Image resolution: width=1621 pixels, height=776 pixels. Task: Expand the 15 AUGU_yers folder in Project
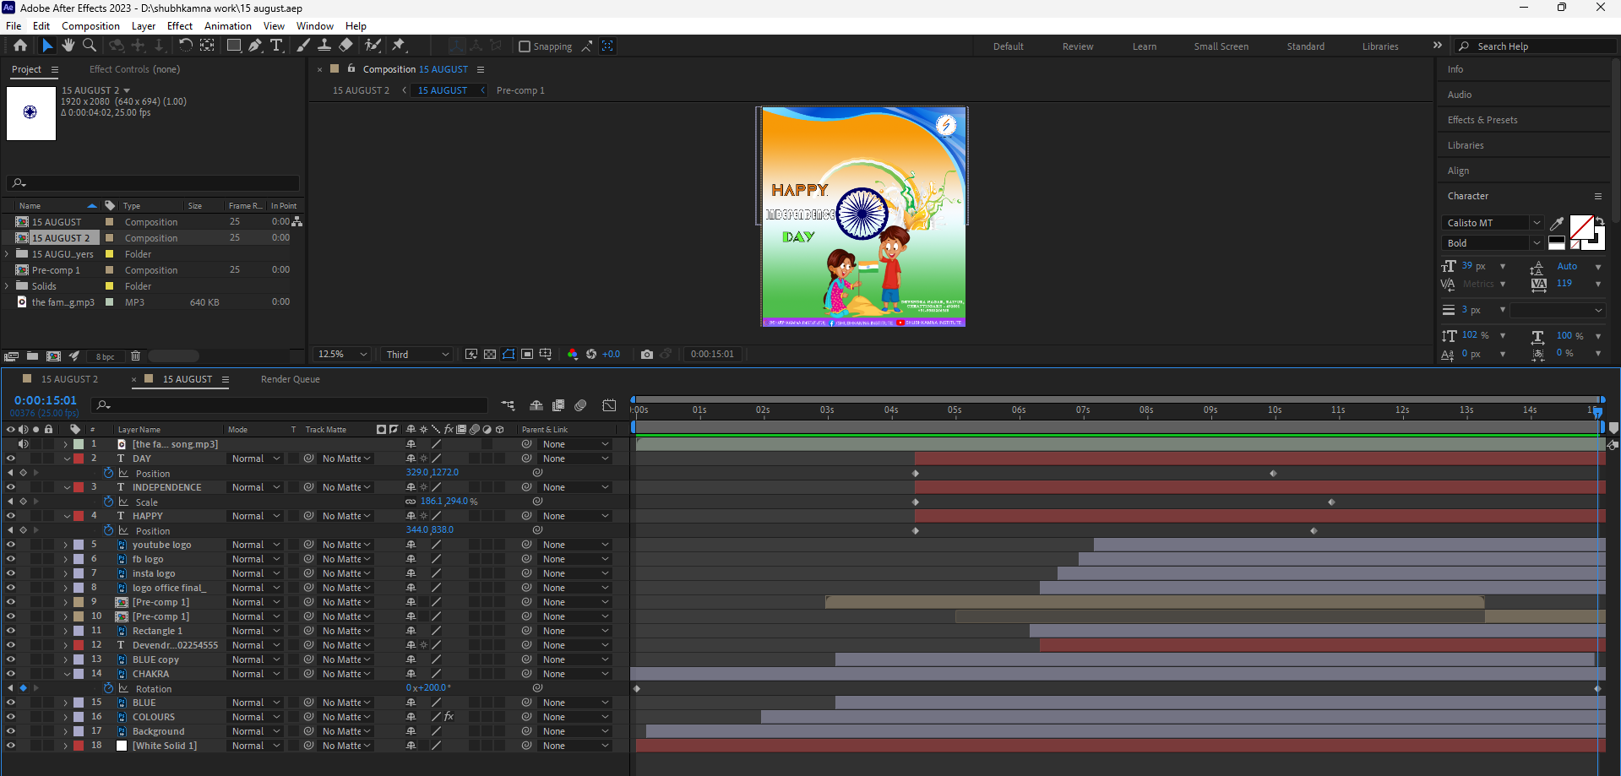7,254
